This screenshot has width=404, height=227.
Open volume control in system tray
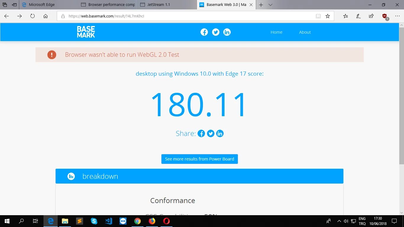point(346,221)
